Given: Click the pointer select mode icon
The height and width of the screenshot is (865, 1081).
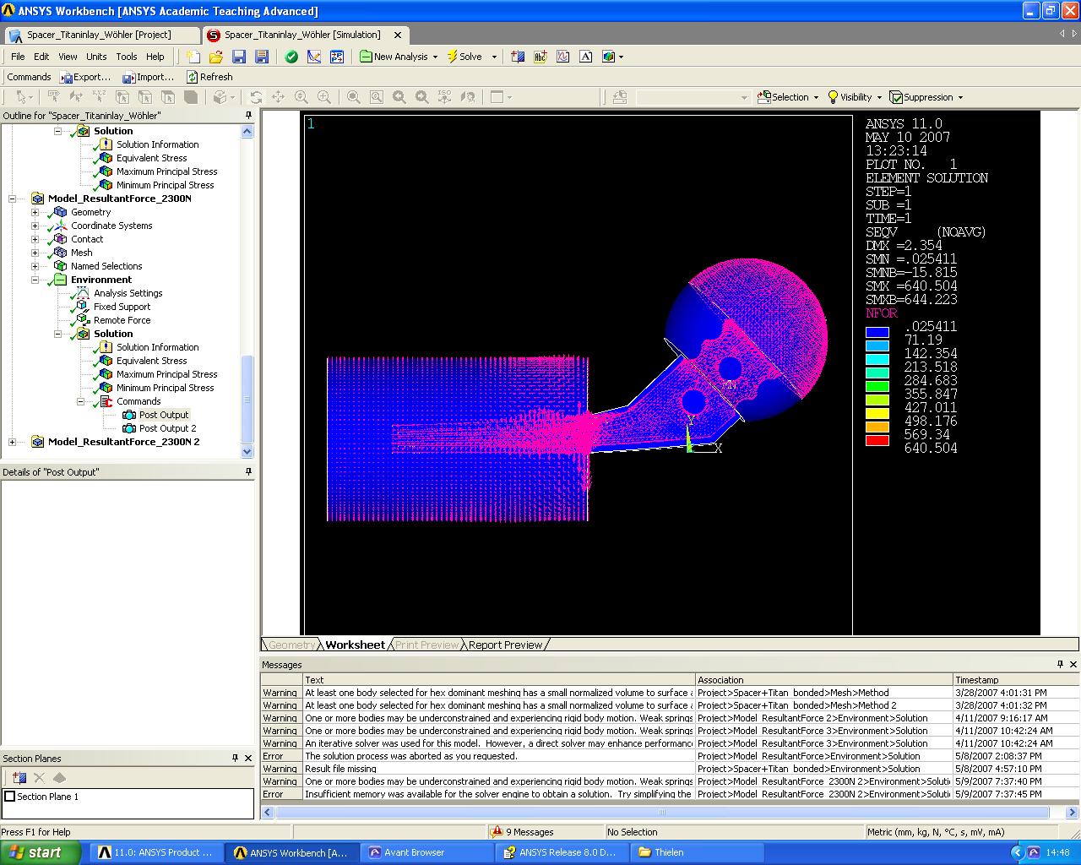Looking at the screenshot, I should pos(22,97).
